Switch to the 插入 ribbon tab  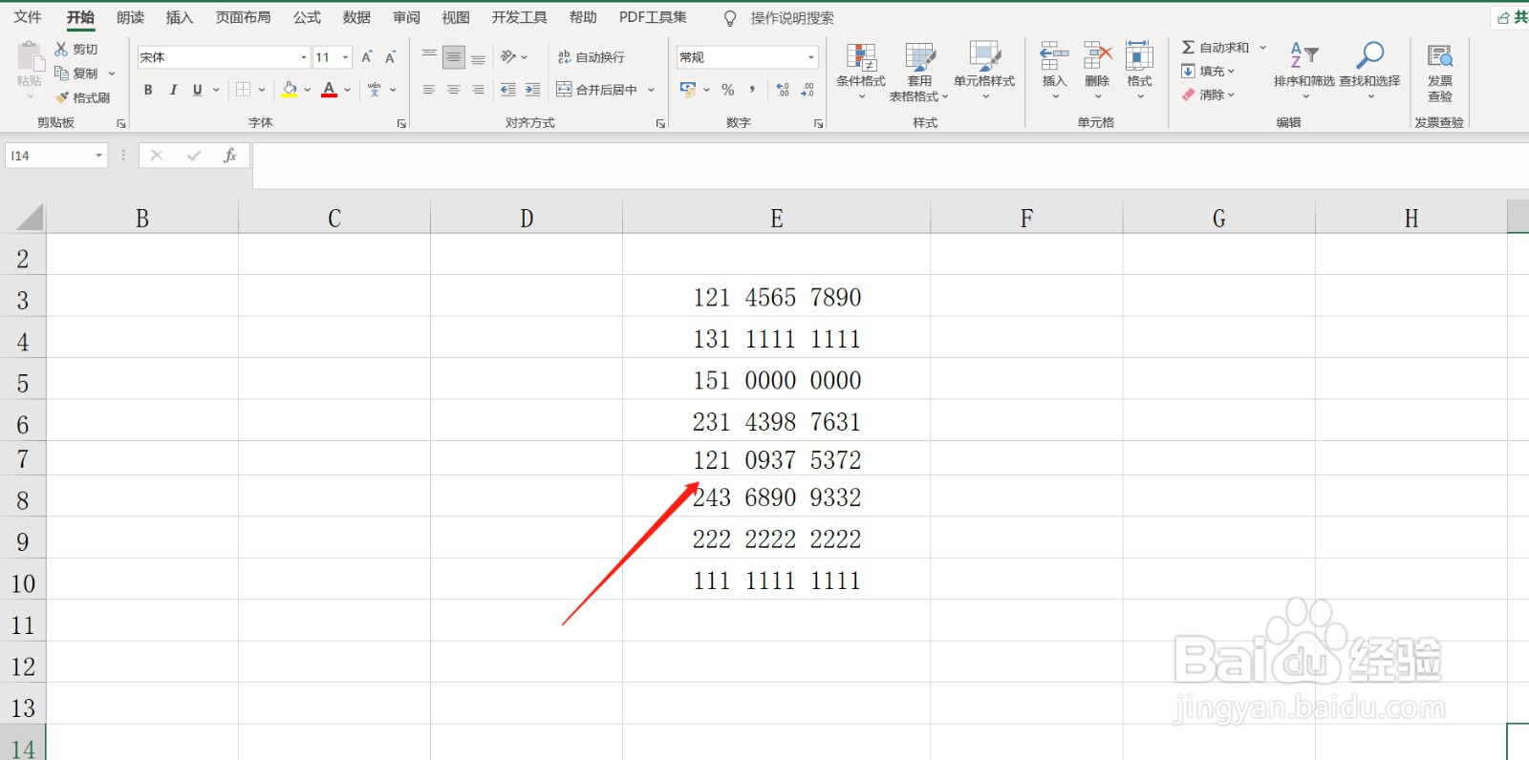click(x=179, y=17)
